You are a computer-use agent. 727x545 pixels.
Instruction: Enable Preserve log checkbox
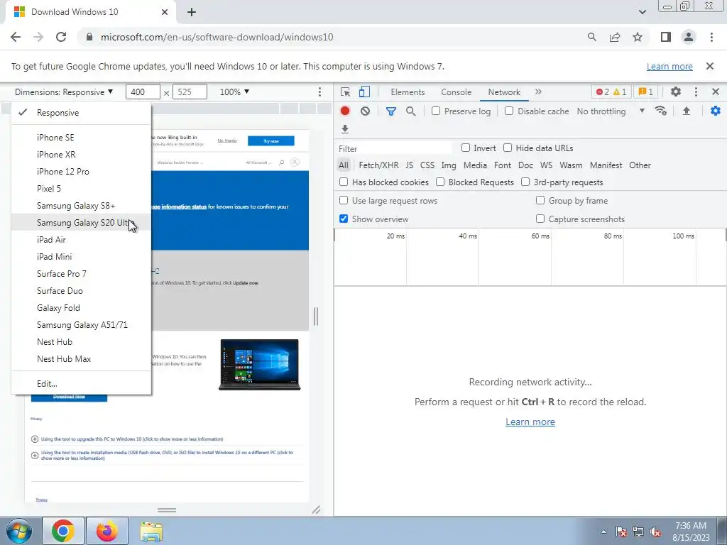(436, 111)
